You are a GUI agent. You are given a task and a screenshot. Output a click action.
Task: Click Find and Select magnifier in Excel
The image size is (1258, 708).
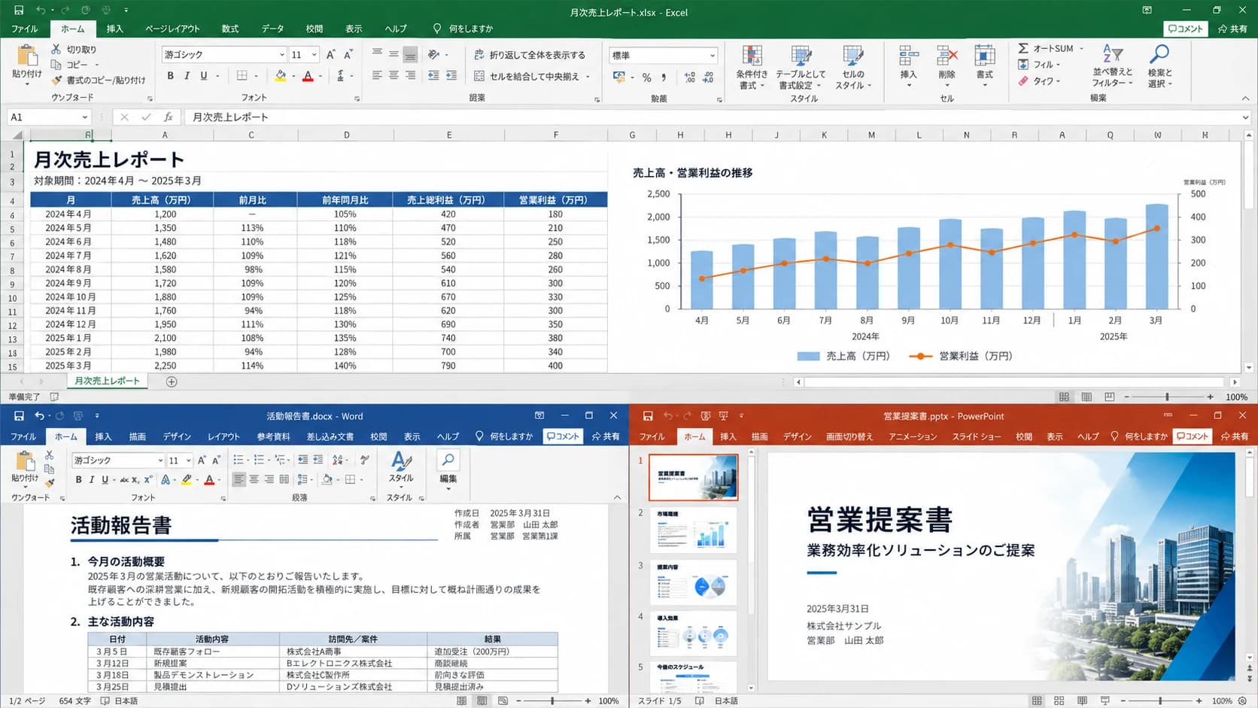(x=1159, y=54)
